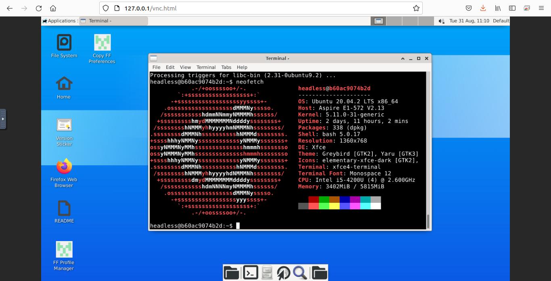Switch to the first workspace in the pager
Screen dimensions: 551x281
(x=378, y=21)
